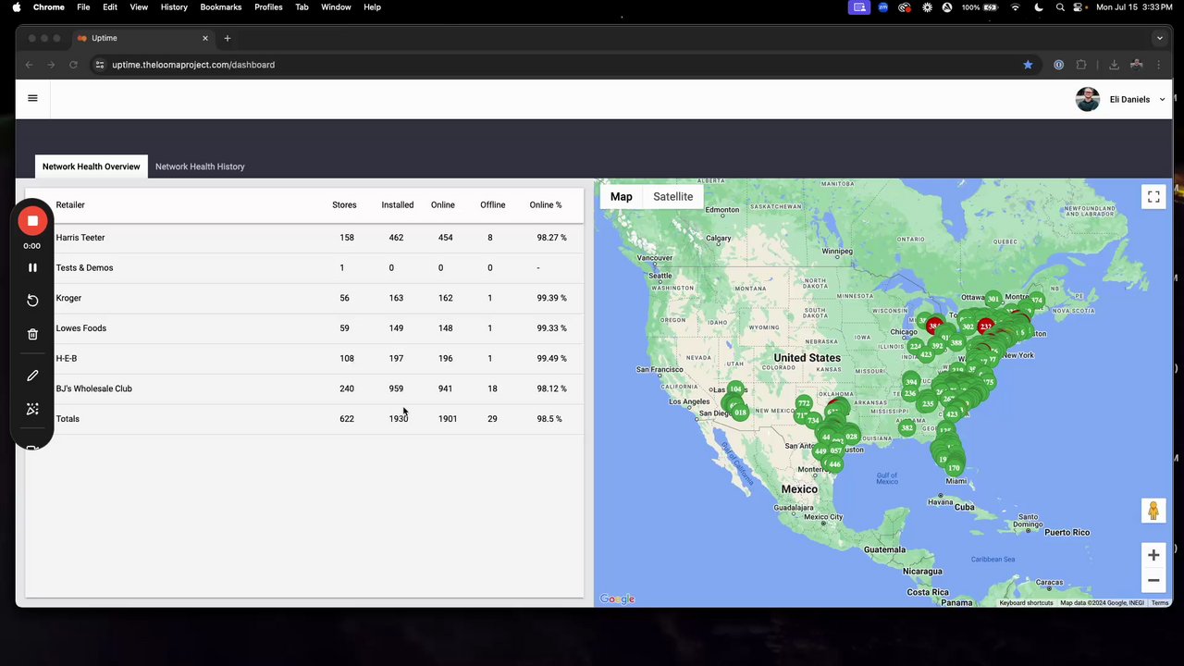Expand the Eli Daniels user menu
Screen dimensions: 1184x666
click(1162, 99)
